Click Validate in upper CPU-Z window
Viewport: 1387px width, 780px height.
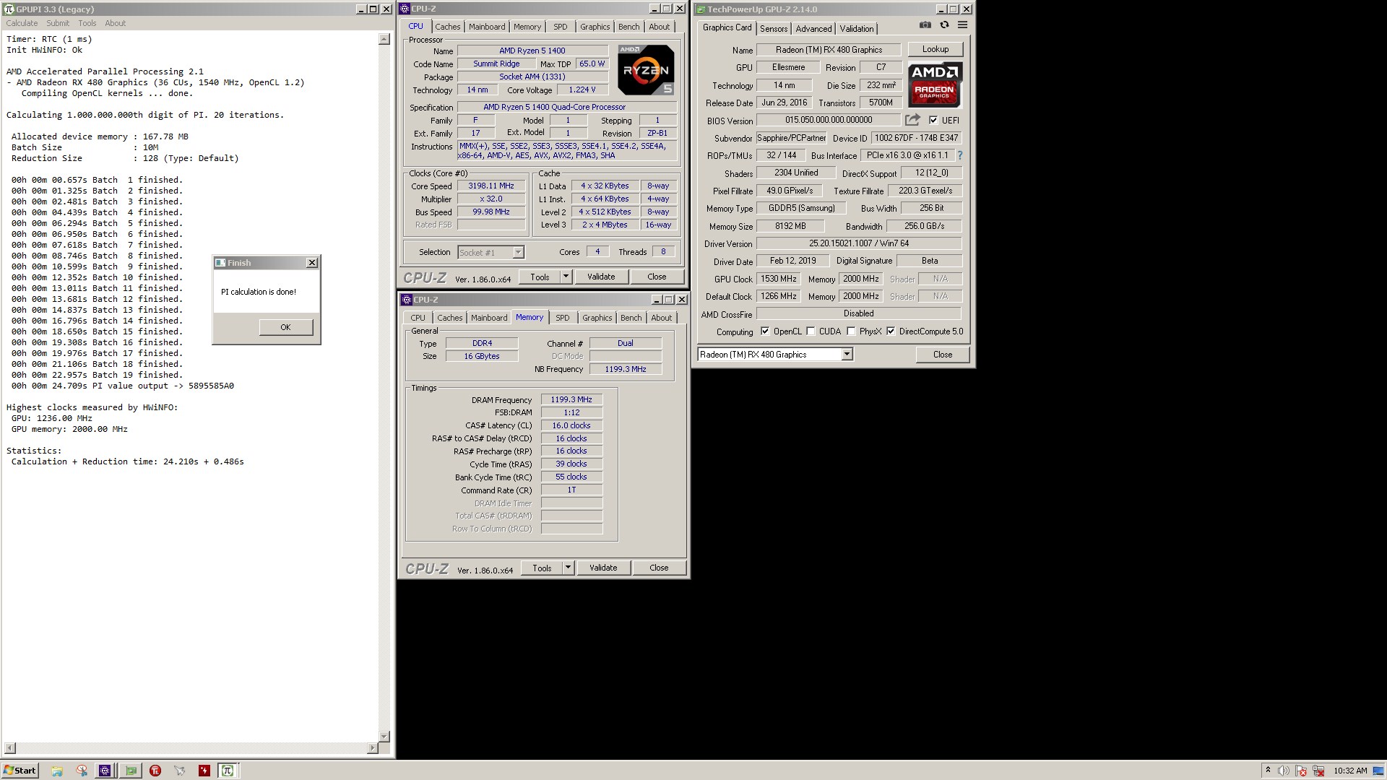pos(601,277)
